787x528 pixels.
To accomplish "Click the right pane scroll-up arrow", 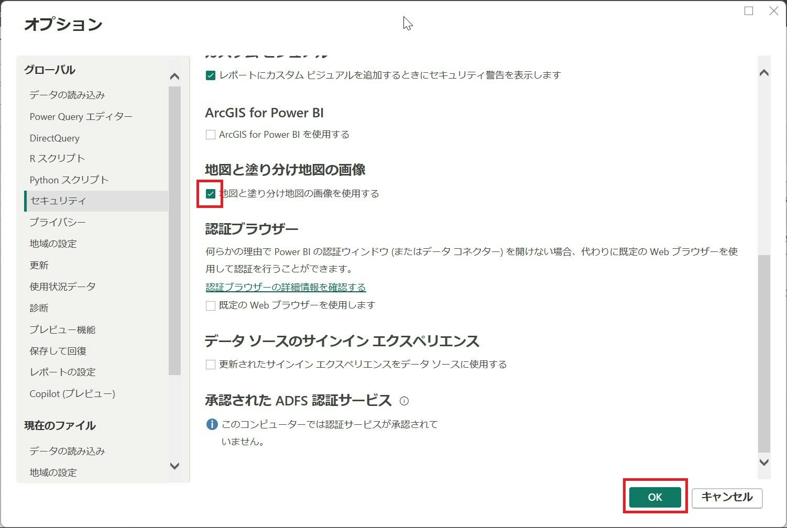I will click(x=764, y=73).
